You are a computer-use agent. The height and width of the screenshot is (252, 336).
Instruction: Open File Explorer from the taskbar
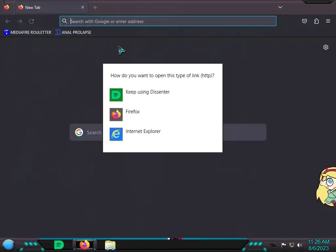tap(110, 245)
